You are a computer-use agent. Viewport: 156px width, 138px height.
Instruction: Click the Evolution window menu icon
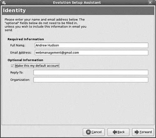(4, 2)
